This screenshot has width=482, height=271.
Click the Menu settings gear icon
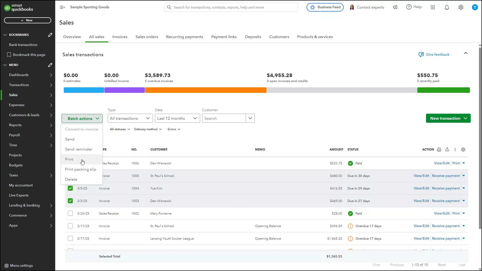click(7, 266)
